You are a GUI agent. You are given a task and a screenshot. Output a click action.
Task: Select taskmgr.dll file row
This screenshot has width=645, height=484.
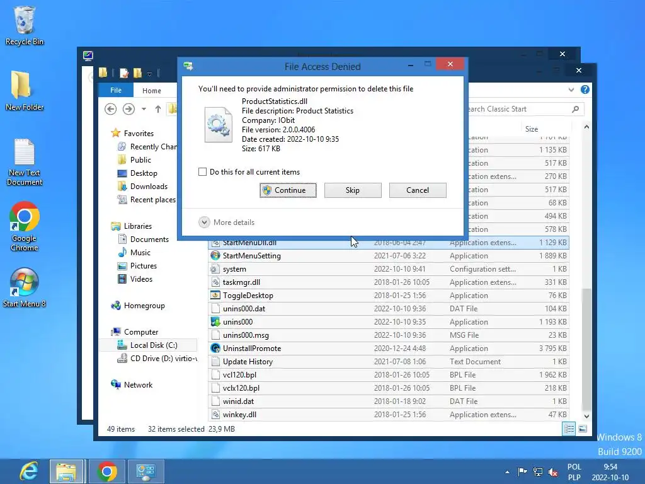(389, 282)
